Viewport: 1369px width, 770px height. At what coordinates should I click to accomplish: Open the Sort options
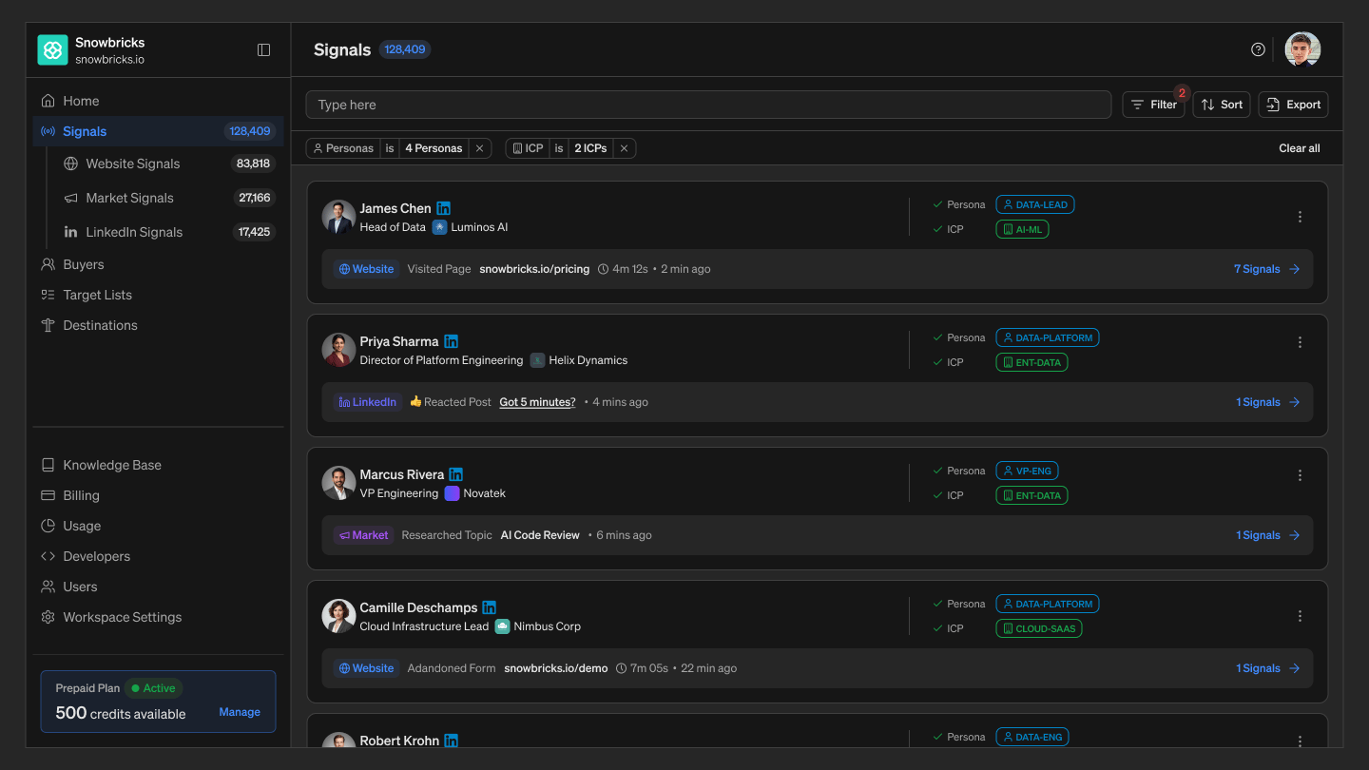(x=1222, y=105)
